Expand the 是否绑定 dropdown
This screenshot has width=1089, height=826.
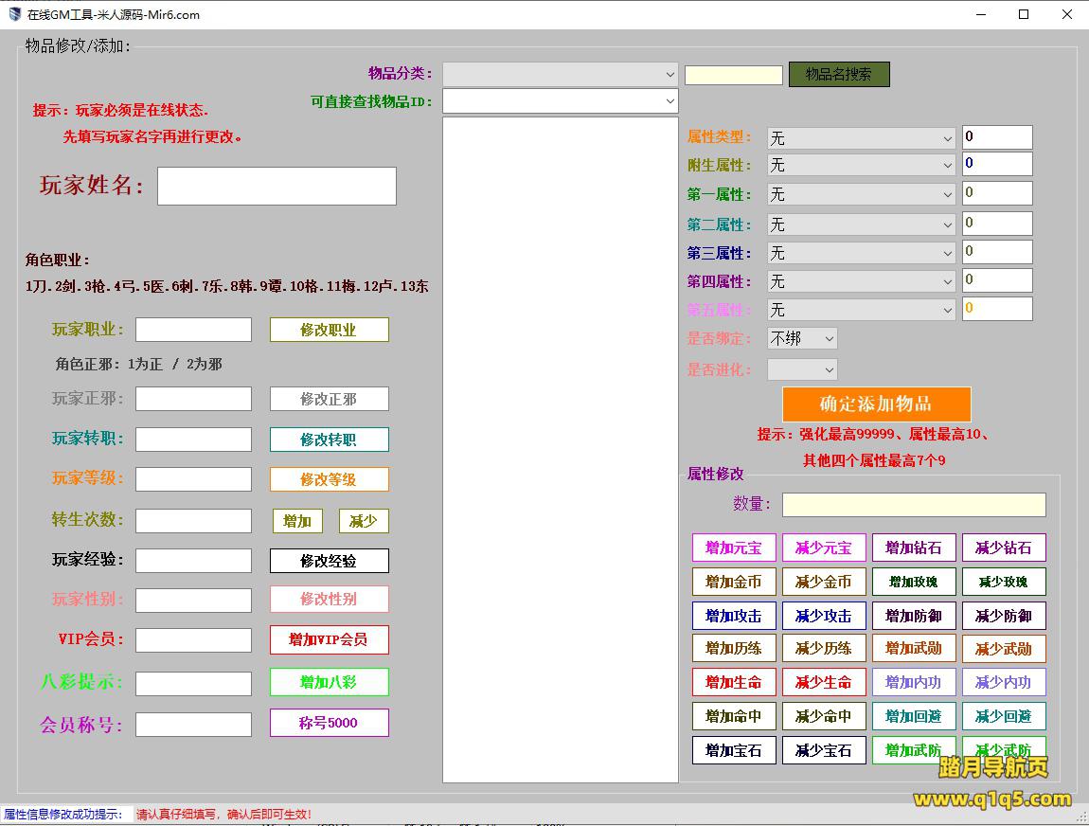coord(801,338)
